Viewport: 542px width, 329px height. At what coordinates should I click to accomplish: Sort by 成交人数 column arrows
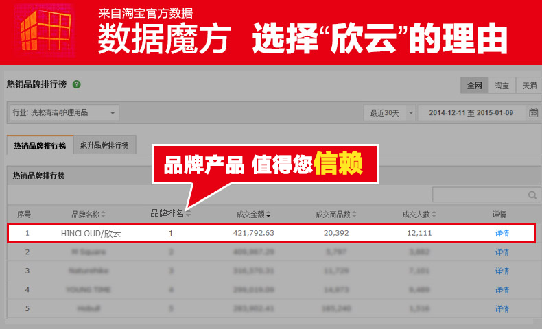[434, 215]
